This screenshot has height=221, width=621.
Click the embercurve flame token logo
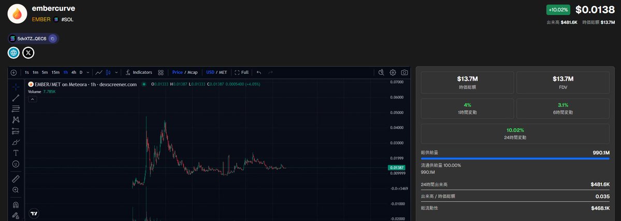click(x=18, y=14)
